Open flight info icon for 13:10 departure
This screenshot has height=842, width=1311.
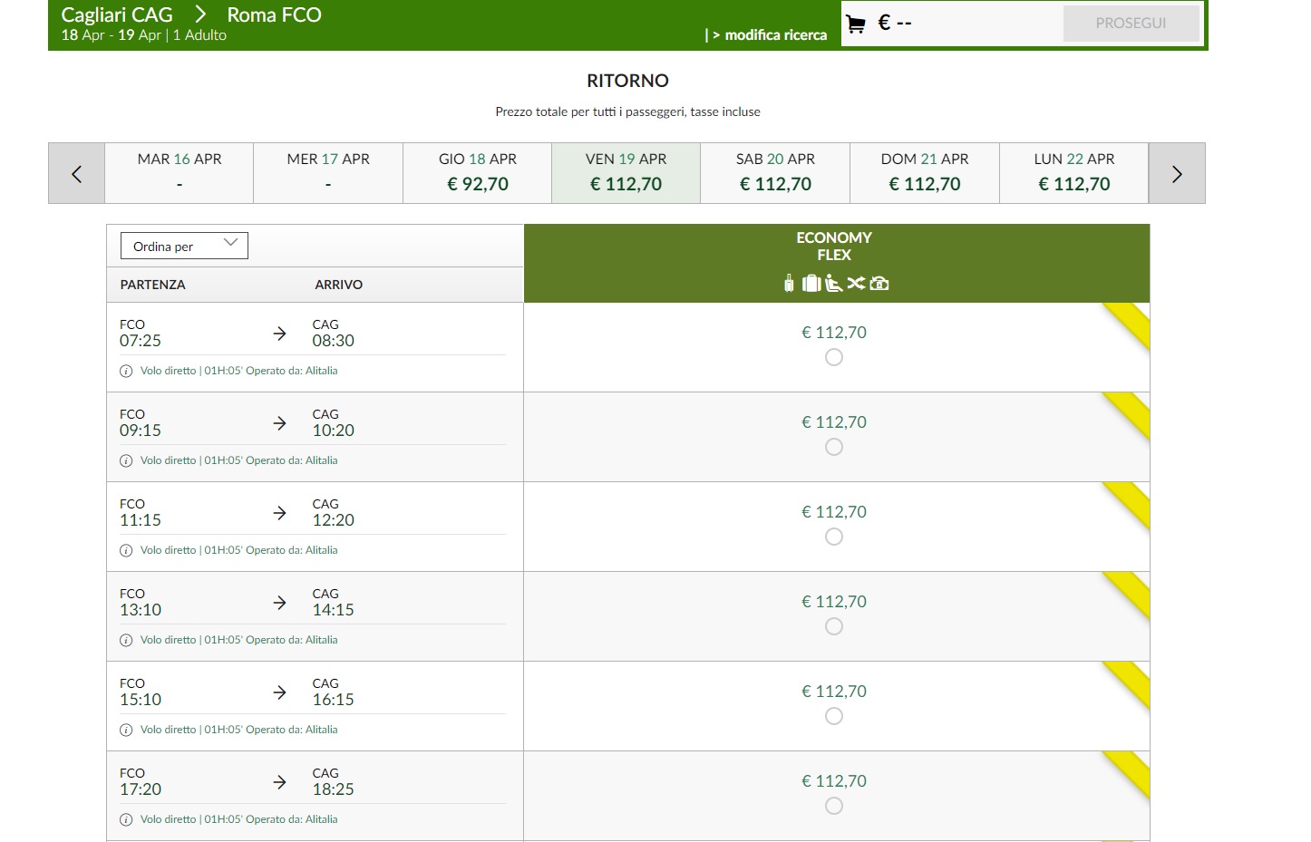[x=126, y=640]
